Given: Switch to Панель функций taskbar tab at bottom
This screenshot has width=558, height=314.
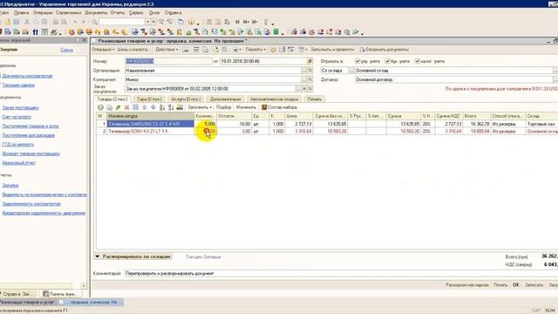Looking at the screenshot, I should point(60,294).
